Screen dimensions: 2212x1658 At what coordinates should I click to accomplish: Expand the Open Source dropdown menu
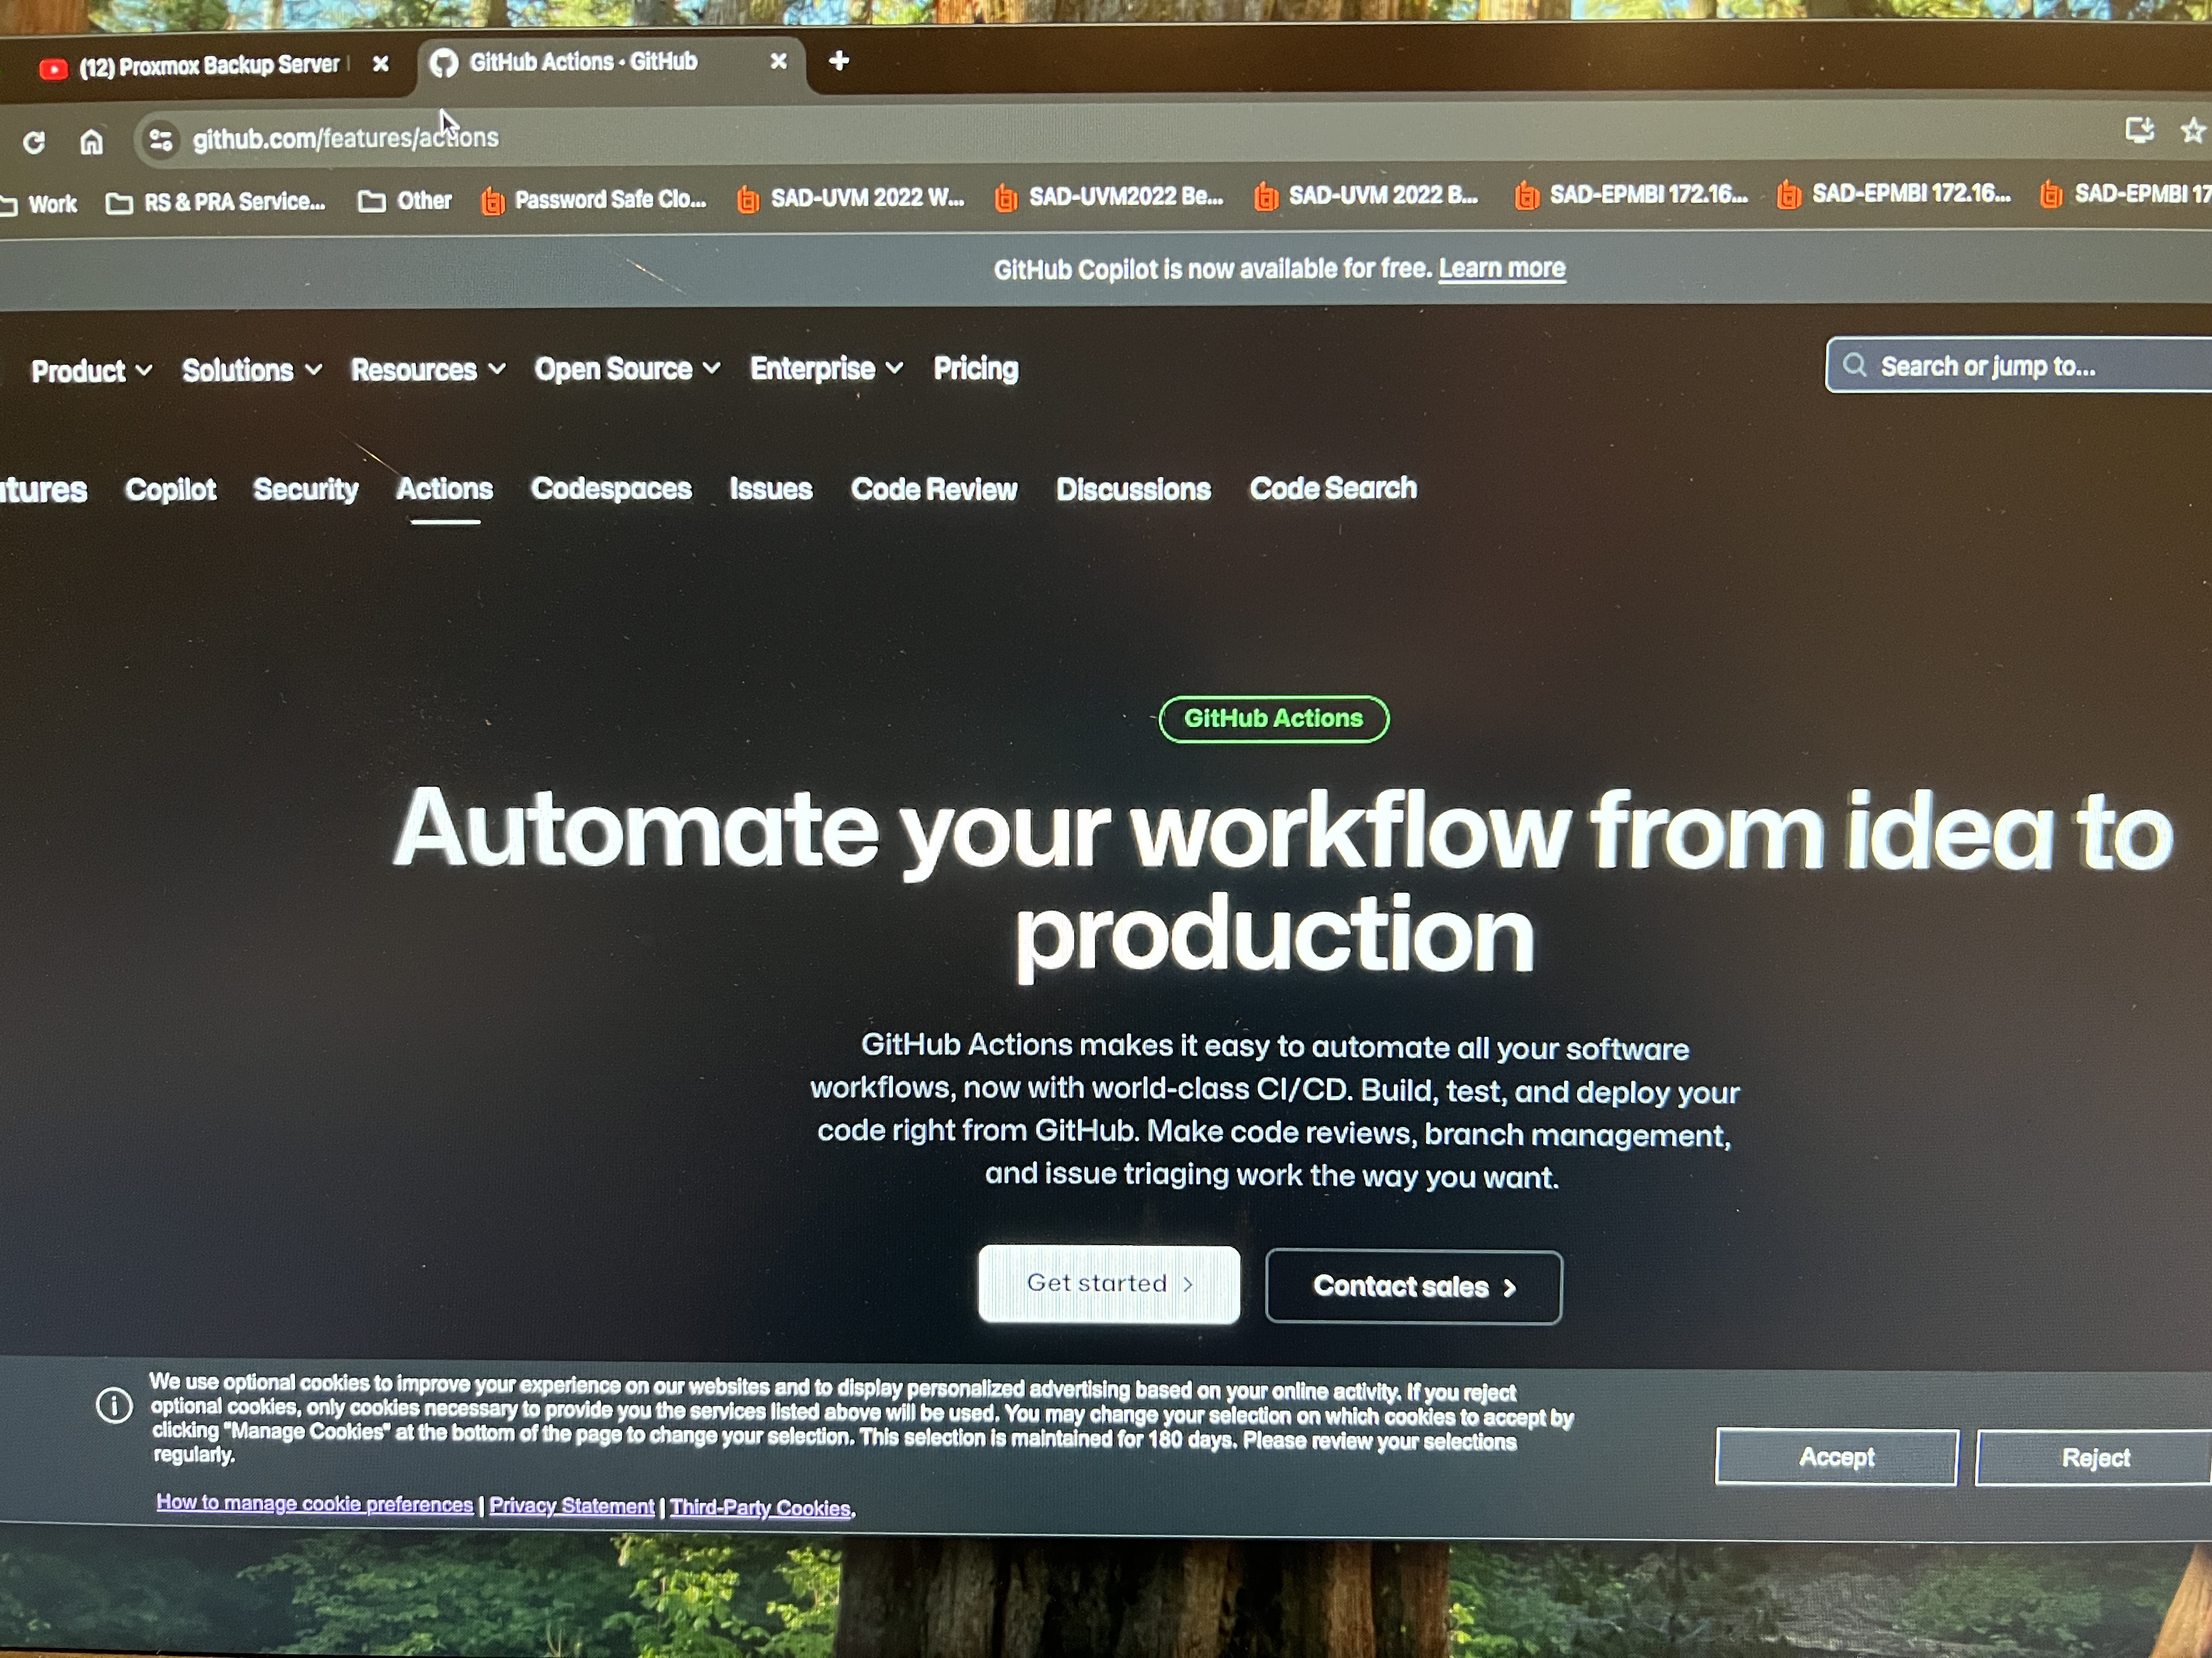(626, 369)
